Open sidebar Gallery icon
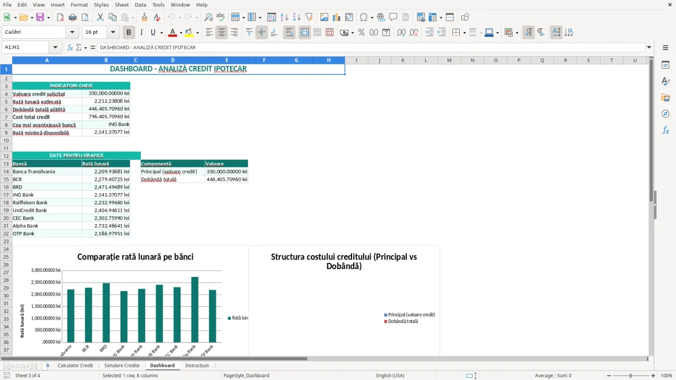676x380 pixels. click(x=665, y=97)
